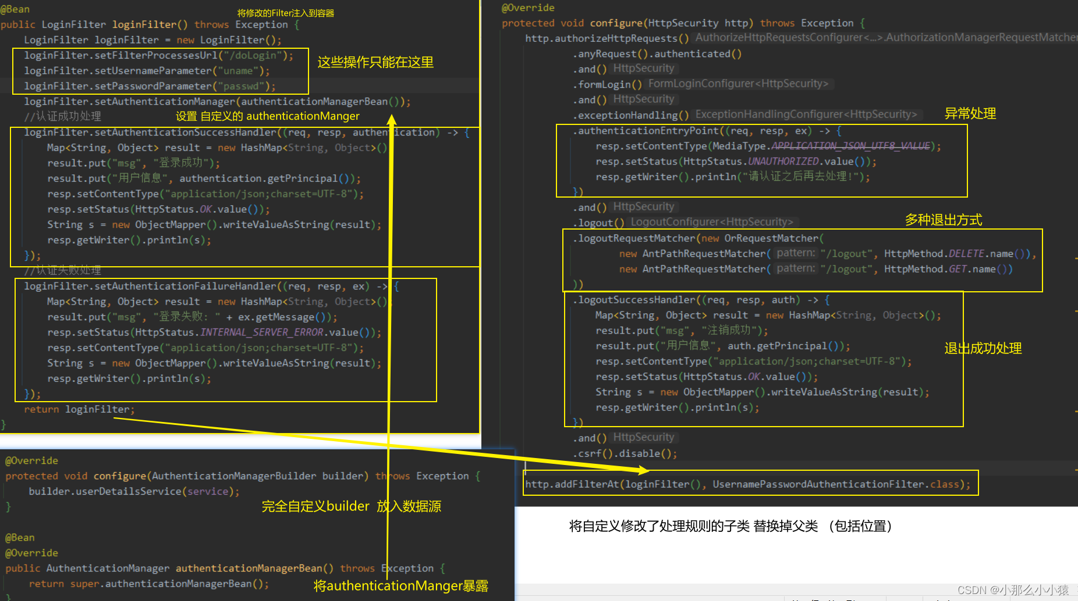Click the .logoutSuccessHandler lambda line
This screenshot has width=1078, height=601.
coord(701,300)
